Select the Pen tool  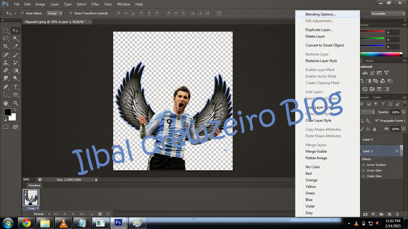tap(6, 87)
